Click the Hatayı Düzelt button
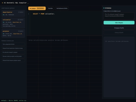Viewport: 136px width, 102px height. [x=119, y=32]
